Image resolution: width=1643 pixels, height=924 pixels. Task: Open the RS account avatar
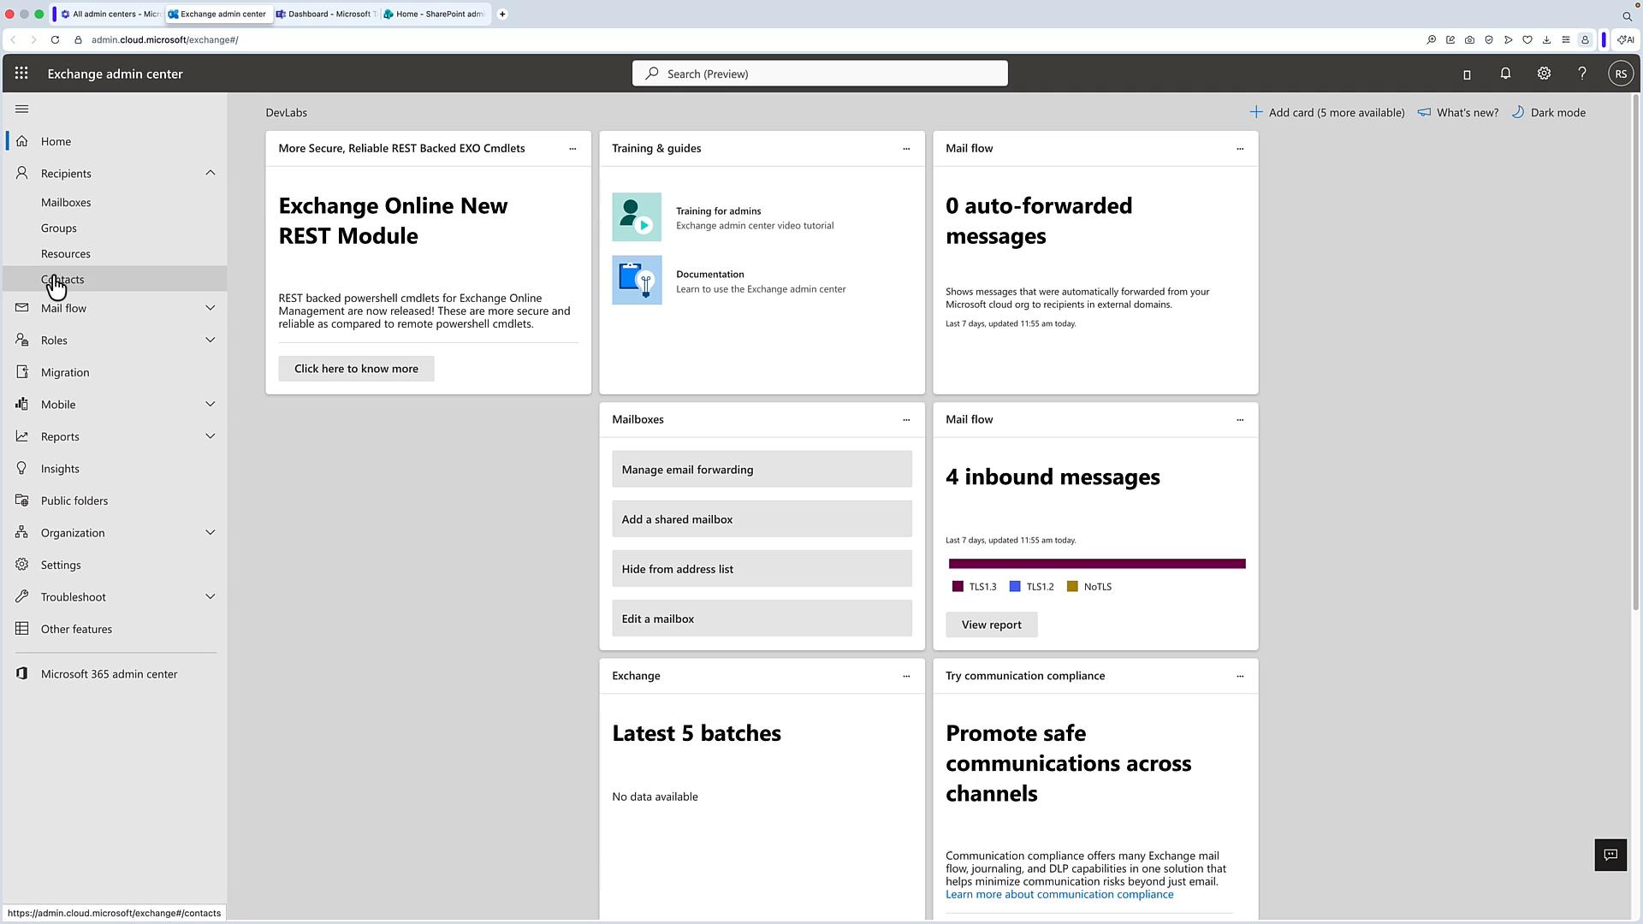tap(1621, 74)
